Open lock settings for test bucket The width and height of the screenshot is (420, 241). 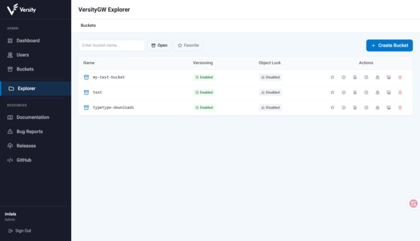tap(377, 92)
